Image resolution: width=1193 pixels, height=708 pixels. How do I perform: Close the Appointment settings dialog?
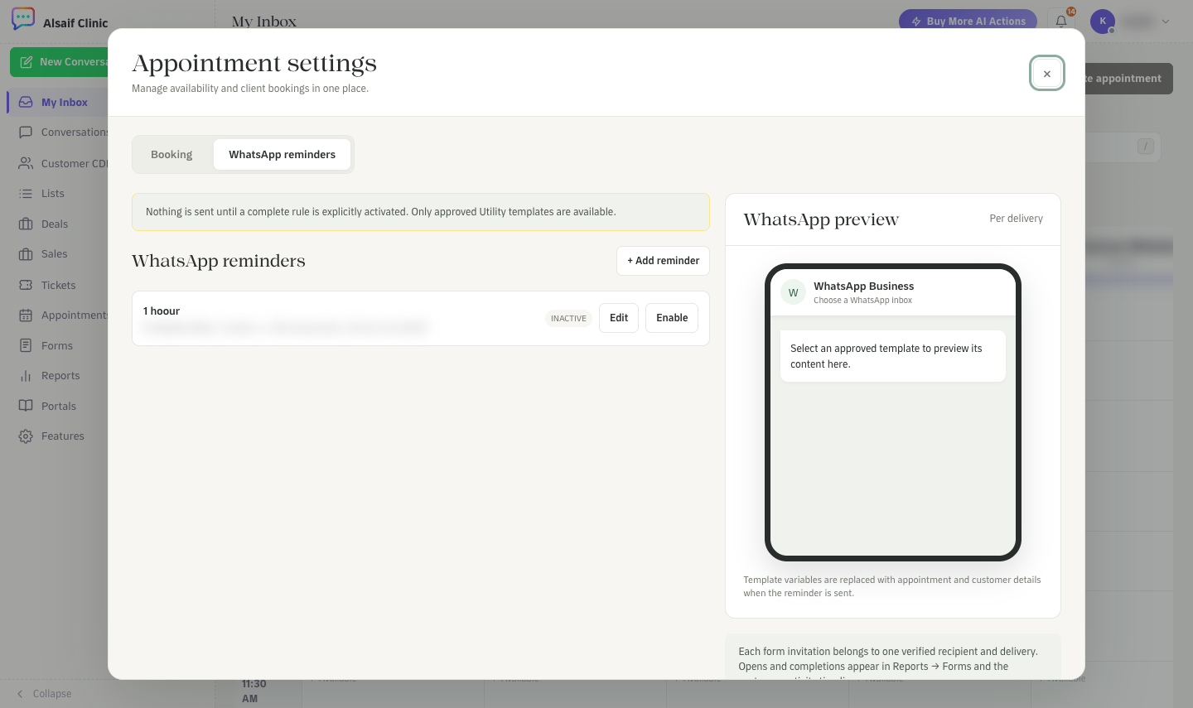1047,74
